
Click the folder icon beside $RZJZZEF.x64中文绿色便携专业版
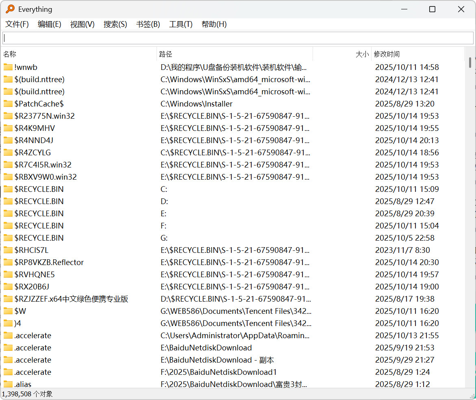click(9, 299)
